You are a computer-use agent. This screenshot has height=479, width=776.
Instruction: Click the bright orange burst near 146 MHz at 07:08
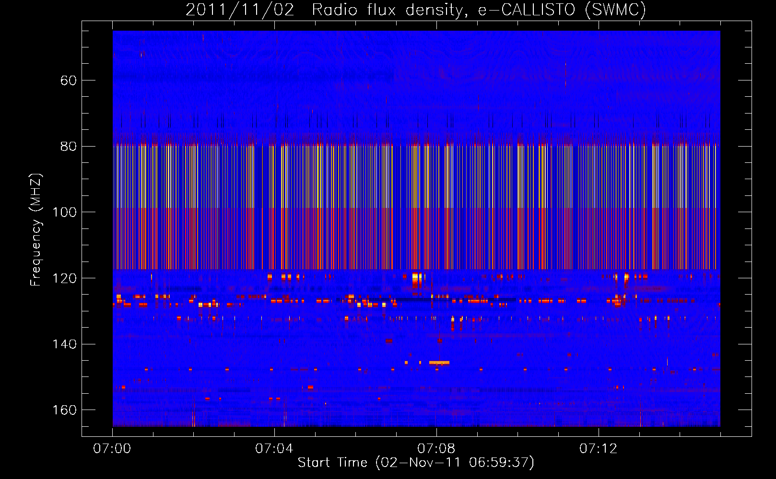pyautogui.click(x=439, y=363)
